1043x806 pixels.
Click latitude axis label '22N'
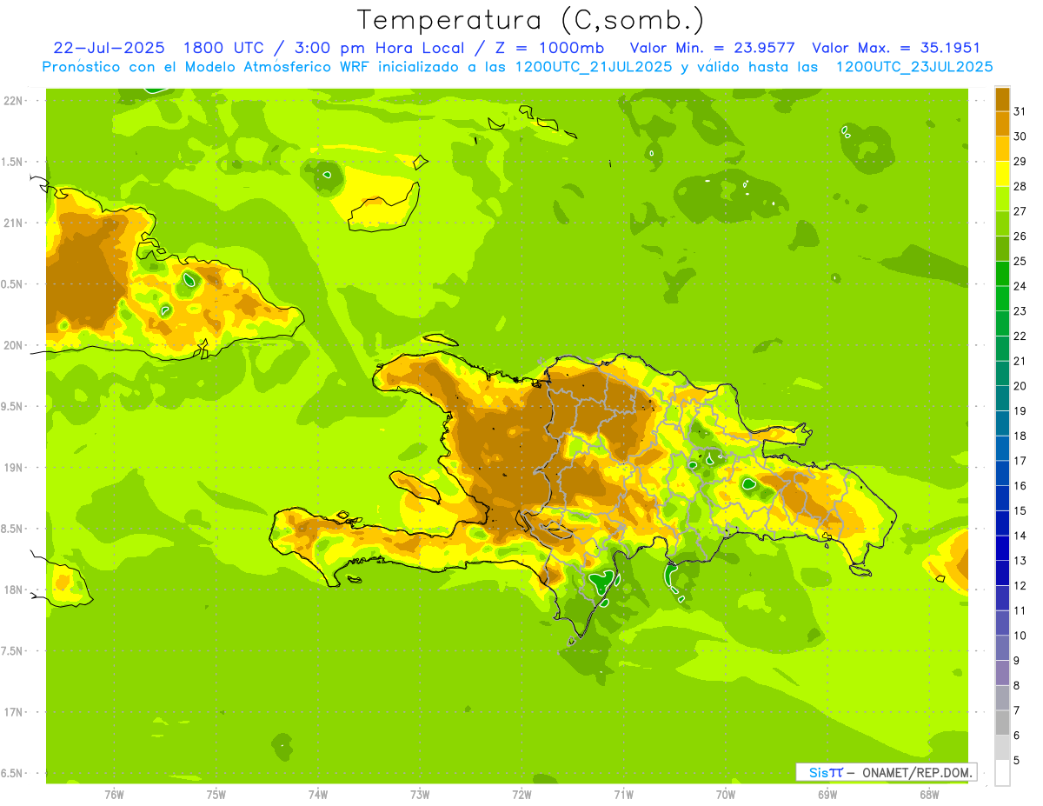pyautogui.click(x=13, y=101)
